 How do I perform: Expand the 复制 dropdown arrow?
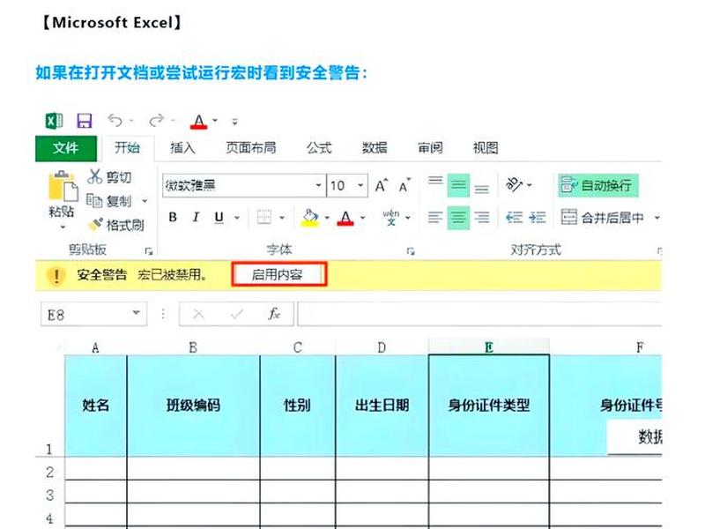click(145, 201)
